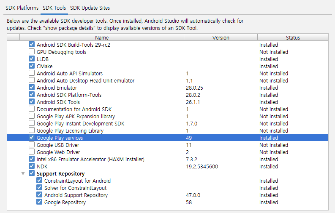
Task: Open the SDK Update Sites tab
Action: tap(90, 8)
